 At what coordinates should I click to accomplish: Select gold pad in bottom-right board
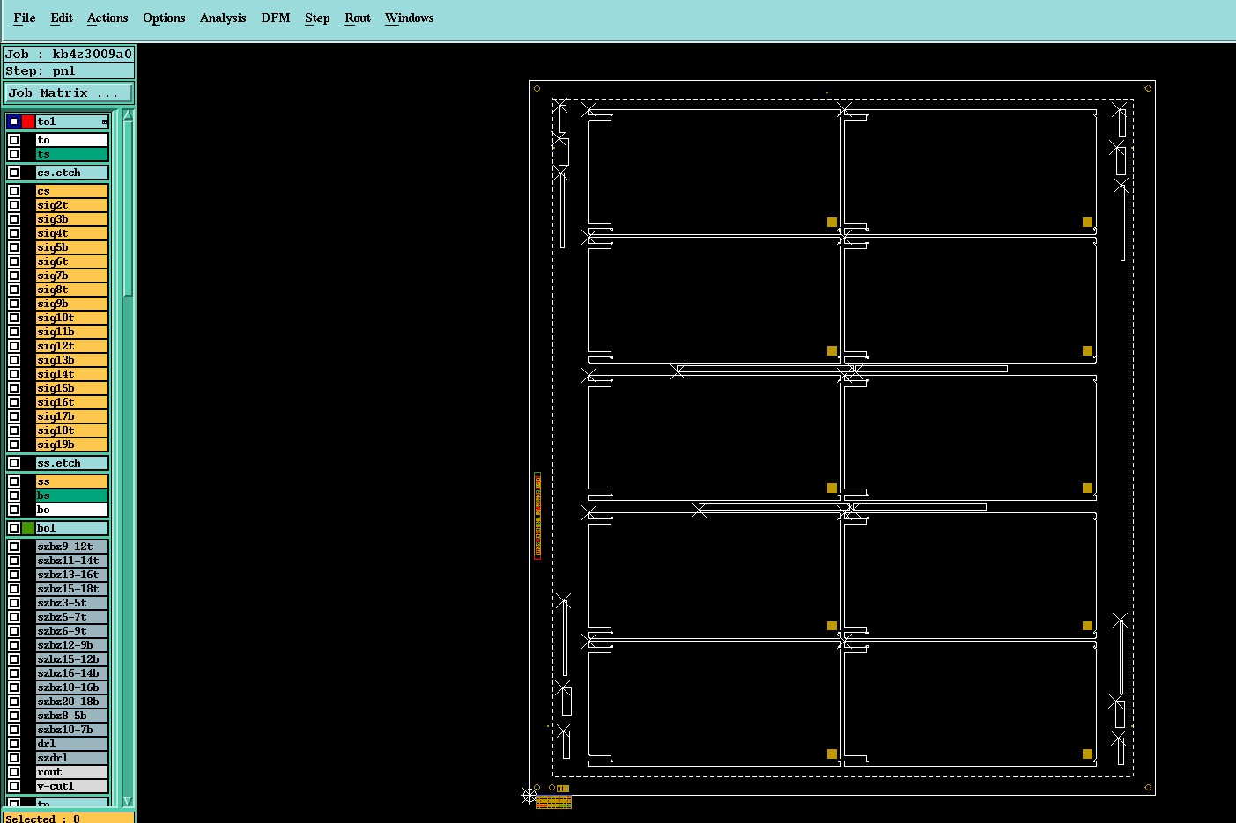[1087, 753]
